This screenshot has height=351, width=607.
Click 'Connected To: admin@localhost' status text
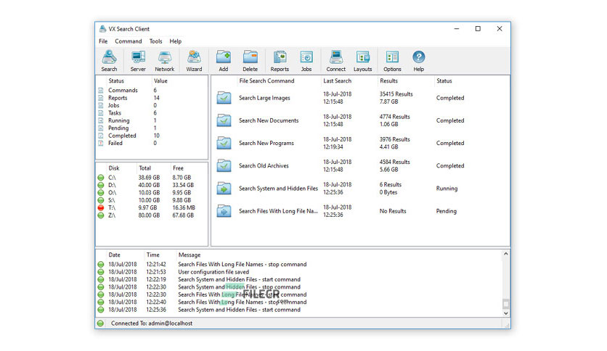click(152, 323)
